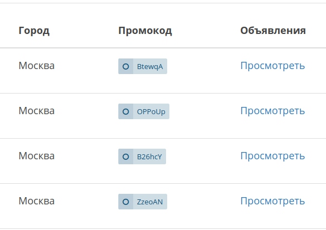Click the circle icon beside promo code OPPoUp
Image resolution: width=326 pixels, height=230 pixels.
click(x=125, y=111)
